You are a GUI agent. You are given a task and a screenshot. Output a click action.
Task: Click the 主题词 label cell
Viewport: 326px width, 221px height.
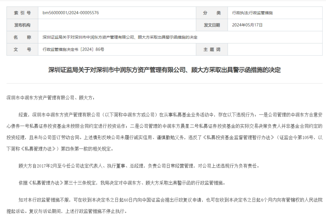point(212,50)
